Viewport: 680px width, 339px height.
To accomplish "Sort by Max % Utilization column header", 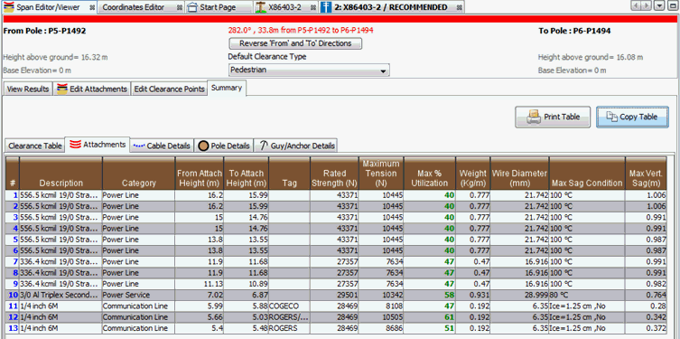I will [429, 174].
